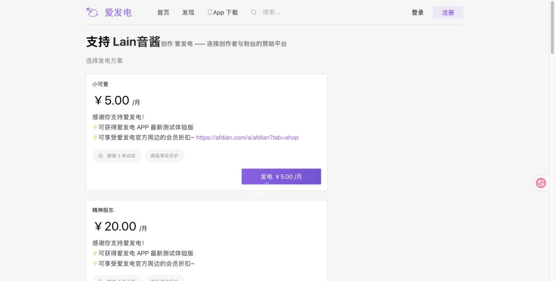Open the 首页 nav item
The image size is (555, 281).
(x=163, y=12)
